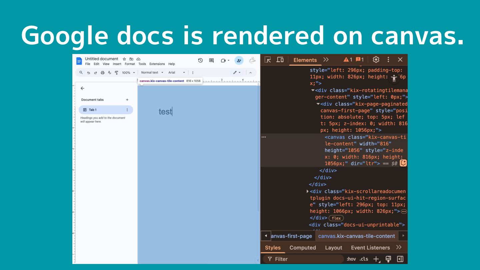Screen dimensions: 480x270
Task: Open the Format menu
Action: (130, 64)
